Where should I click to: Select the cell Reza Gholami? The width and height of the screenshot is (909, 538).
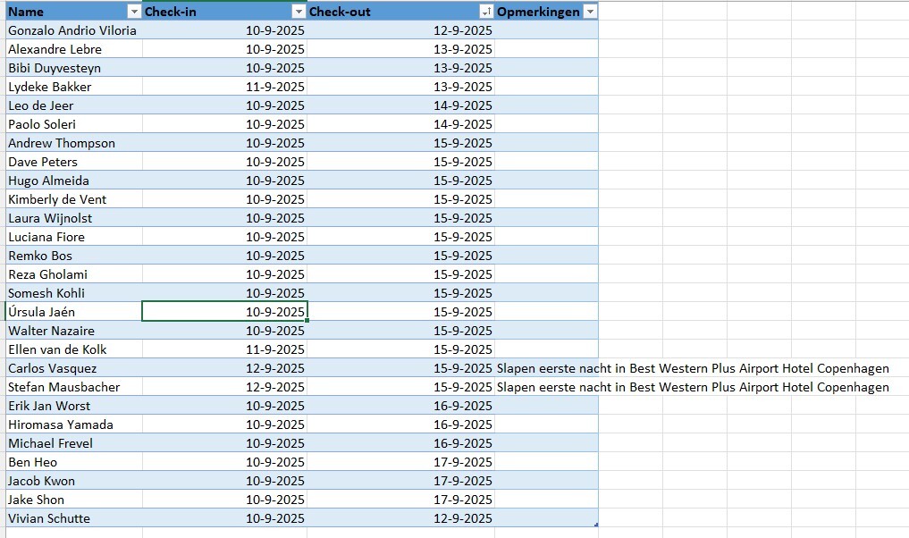(x=73, y=274)
